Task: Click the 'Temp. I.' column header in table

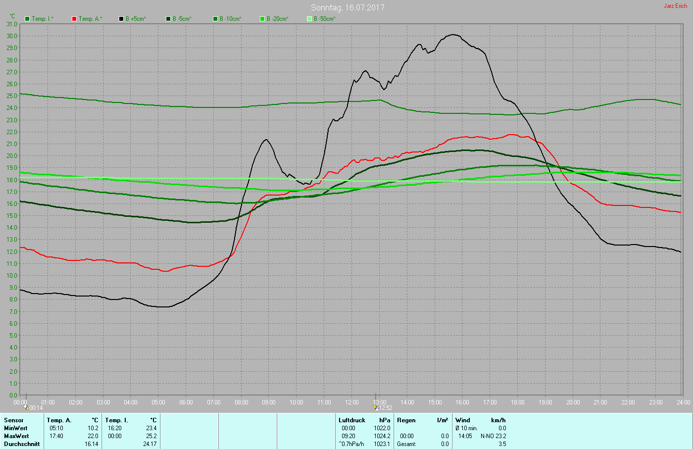Action: 116,420
